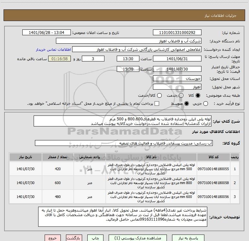Select the کالا radio button
Viewport: 249px width, 241px height.
pos(198,95)
